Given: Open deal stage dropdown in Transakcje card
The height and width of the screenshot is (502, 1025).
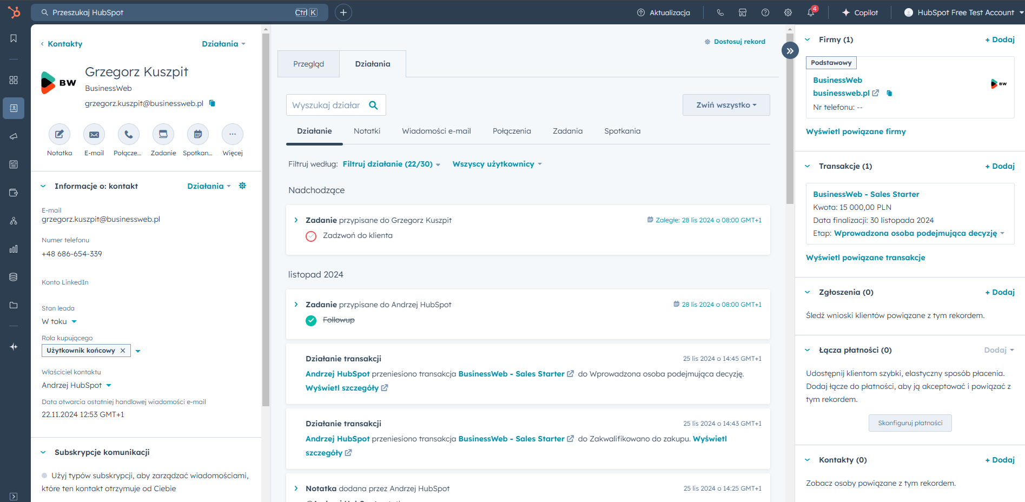Looking at the screenshot, I should click(920, 233).
